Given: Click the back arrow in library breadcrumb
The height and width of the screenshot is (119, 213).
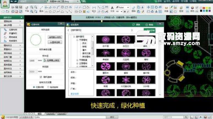Looking at the screenshot, I should pyautogui.click(x=68, y=30).
